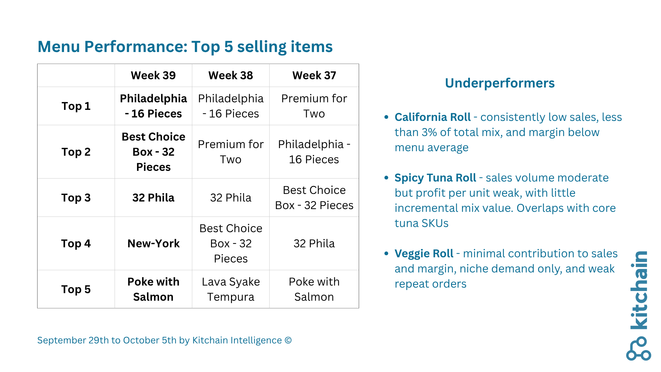The height and width of the screenshot is (372, 661).
Task: Select the Week 37 column header
Action: pyautogui.click(x=314, y=75)
